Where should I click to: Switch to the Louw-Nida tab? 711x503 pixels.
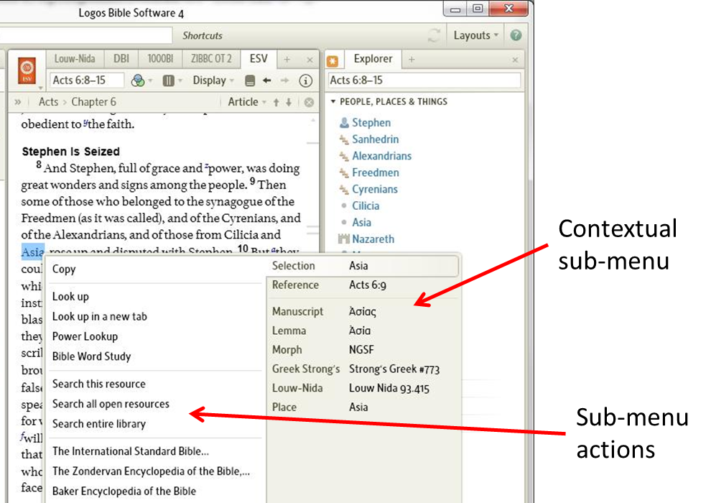(75, 59)
